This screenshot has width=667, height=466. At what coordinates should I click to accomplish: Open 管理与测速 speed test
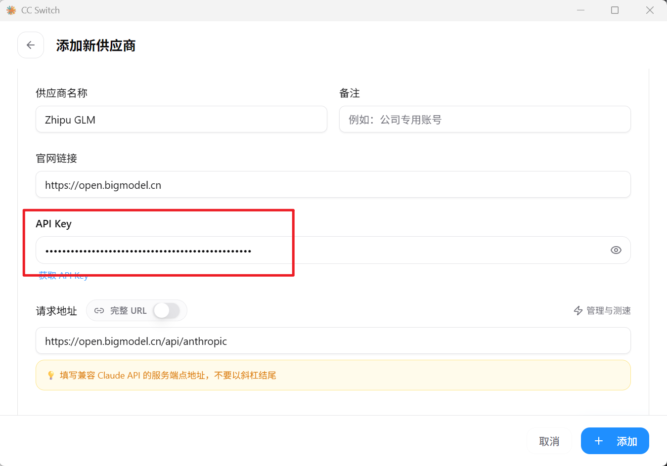(602, 310)
